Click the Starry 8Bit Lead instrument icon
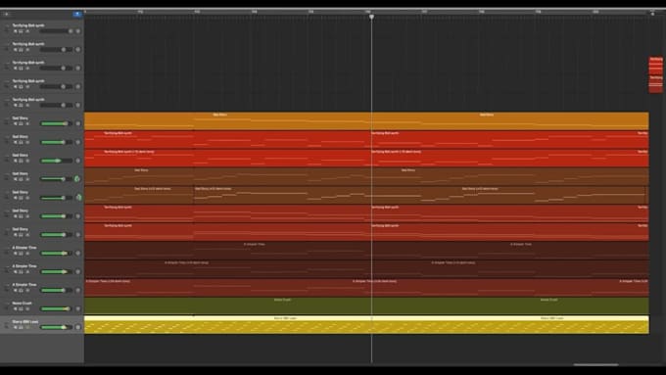 coord(7,325)
